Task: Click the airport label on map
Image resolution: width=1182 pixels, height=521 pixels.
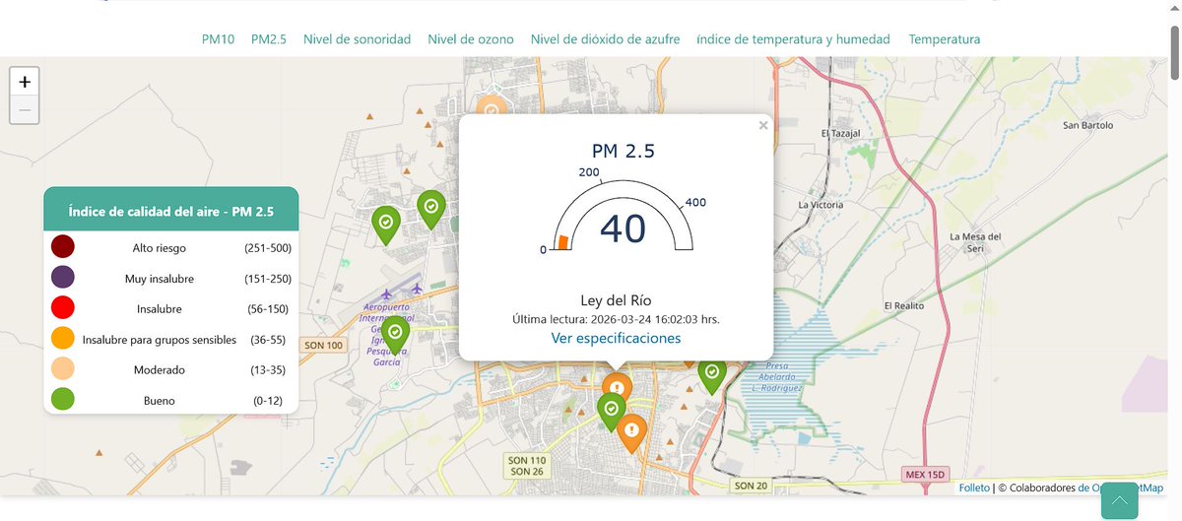Action: point(387,335)
